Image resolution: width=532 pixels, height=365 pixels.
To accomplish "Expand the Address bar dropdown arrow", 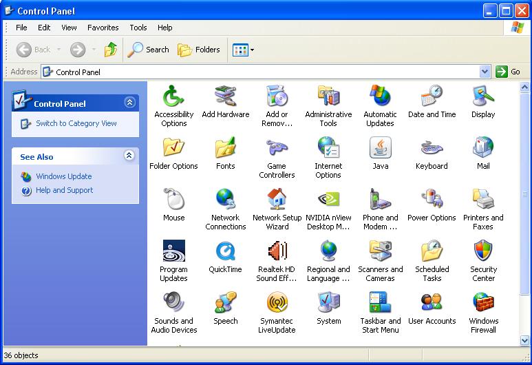I will point(485,72).
